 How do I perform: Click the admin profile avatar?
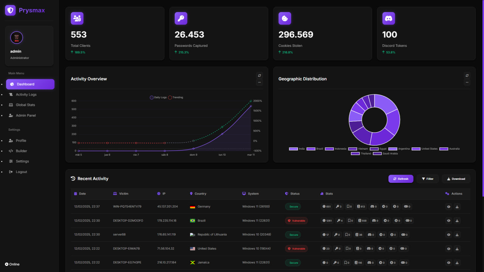(17, 37)
